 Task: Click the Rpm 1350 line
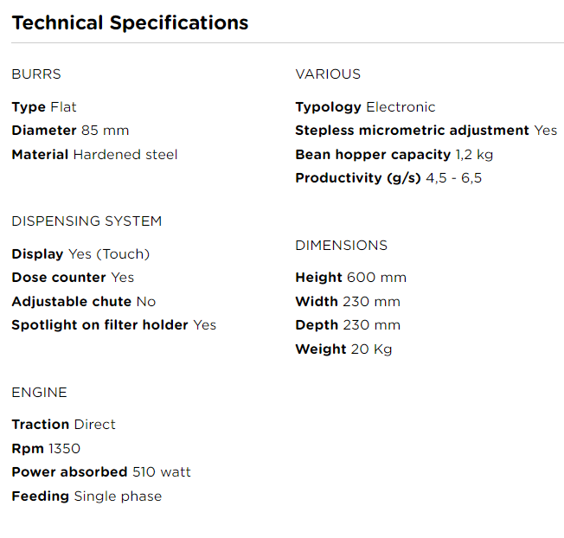[46, 449]
